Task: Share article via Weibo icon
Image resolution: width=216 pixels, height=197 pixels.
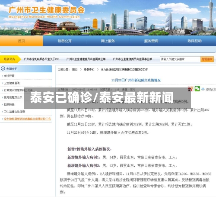Action: [x=191, y=89]
